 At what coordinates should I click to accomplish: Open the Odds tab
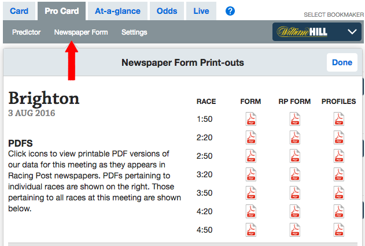click(167, 11)
